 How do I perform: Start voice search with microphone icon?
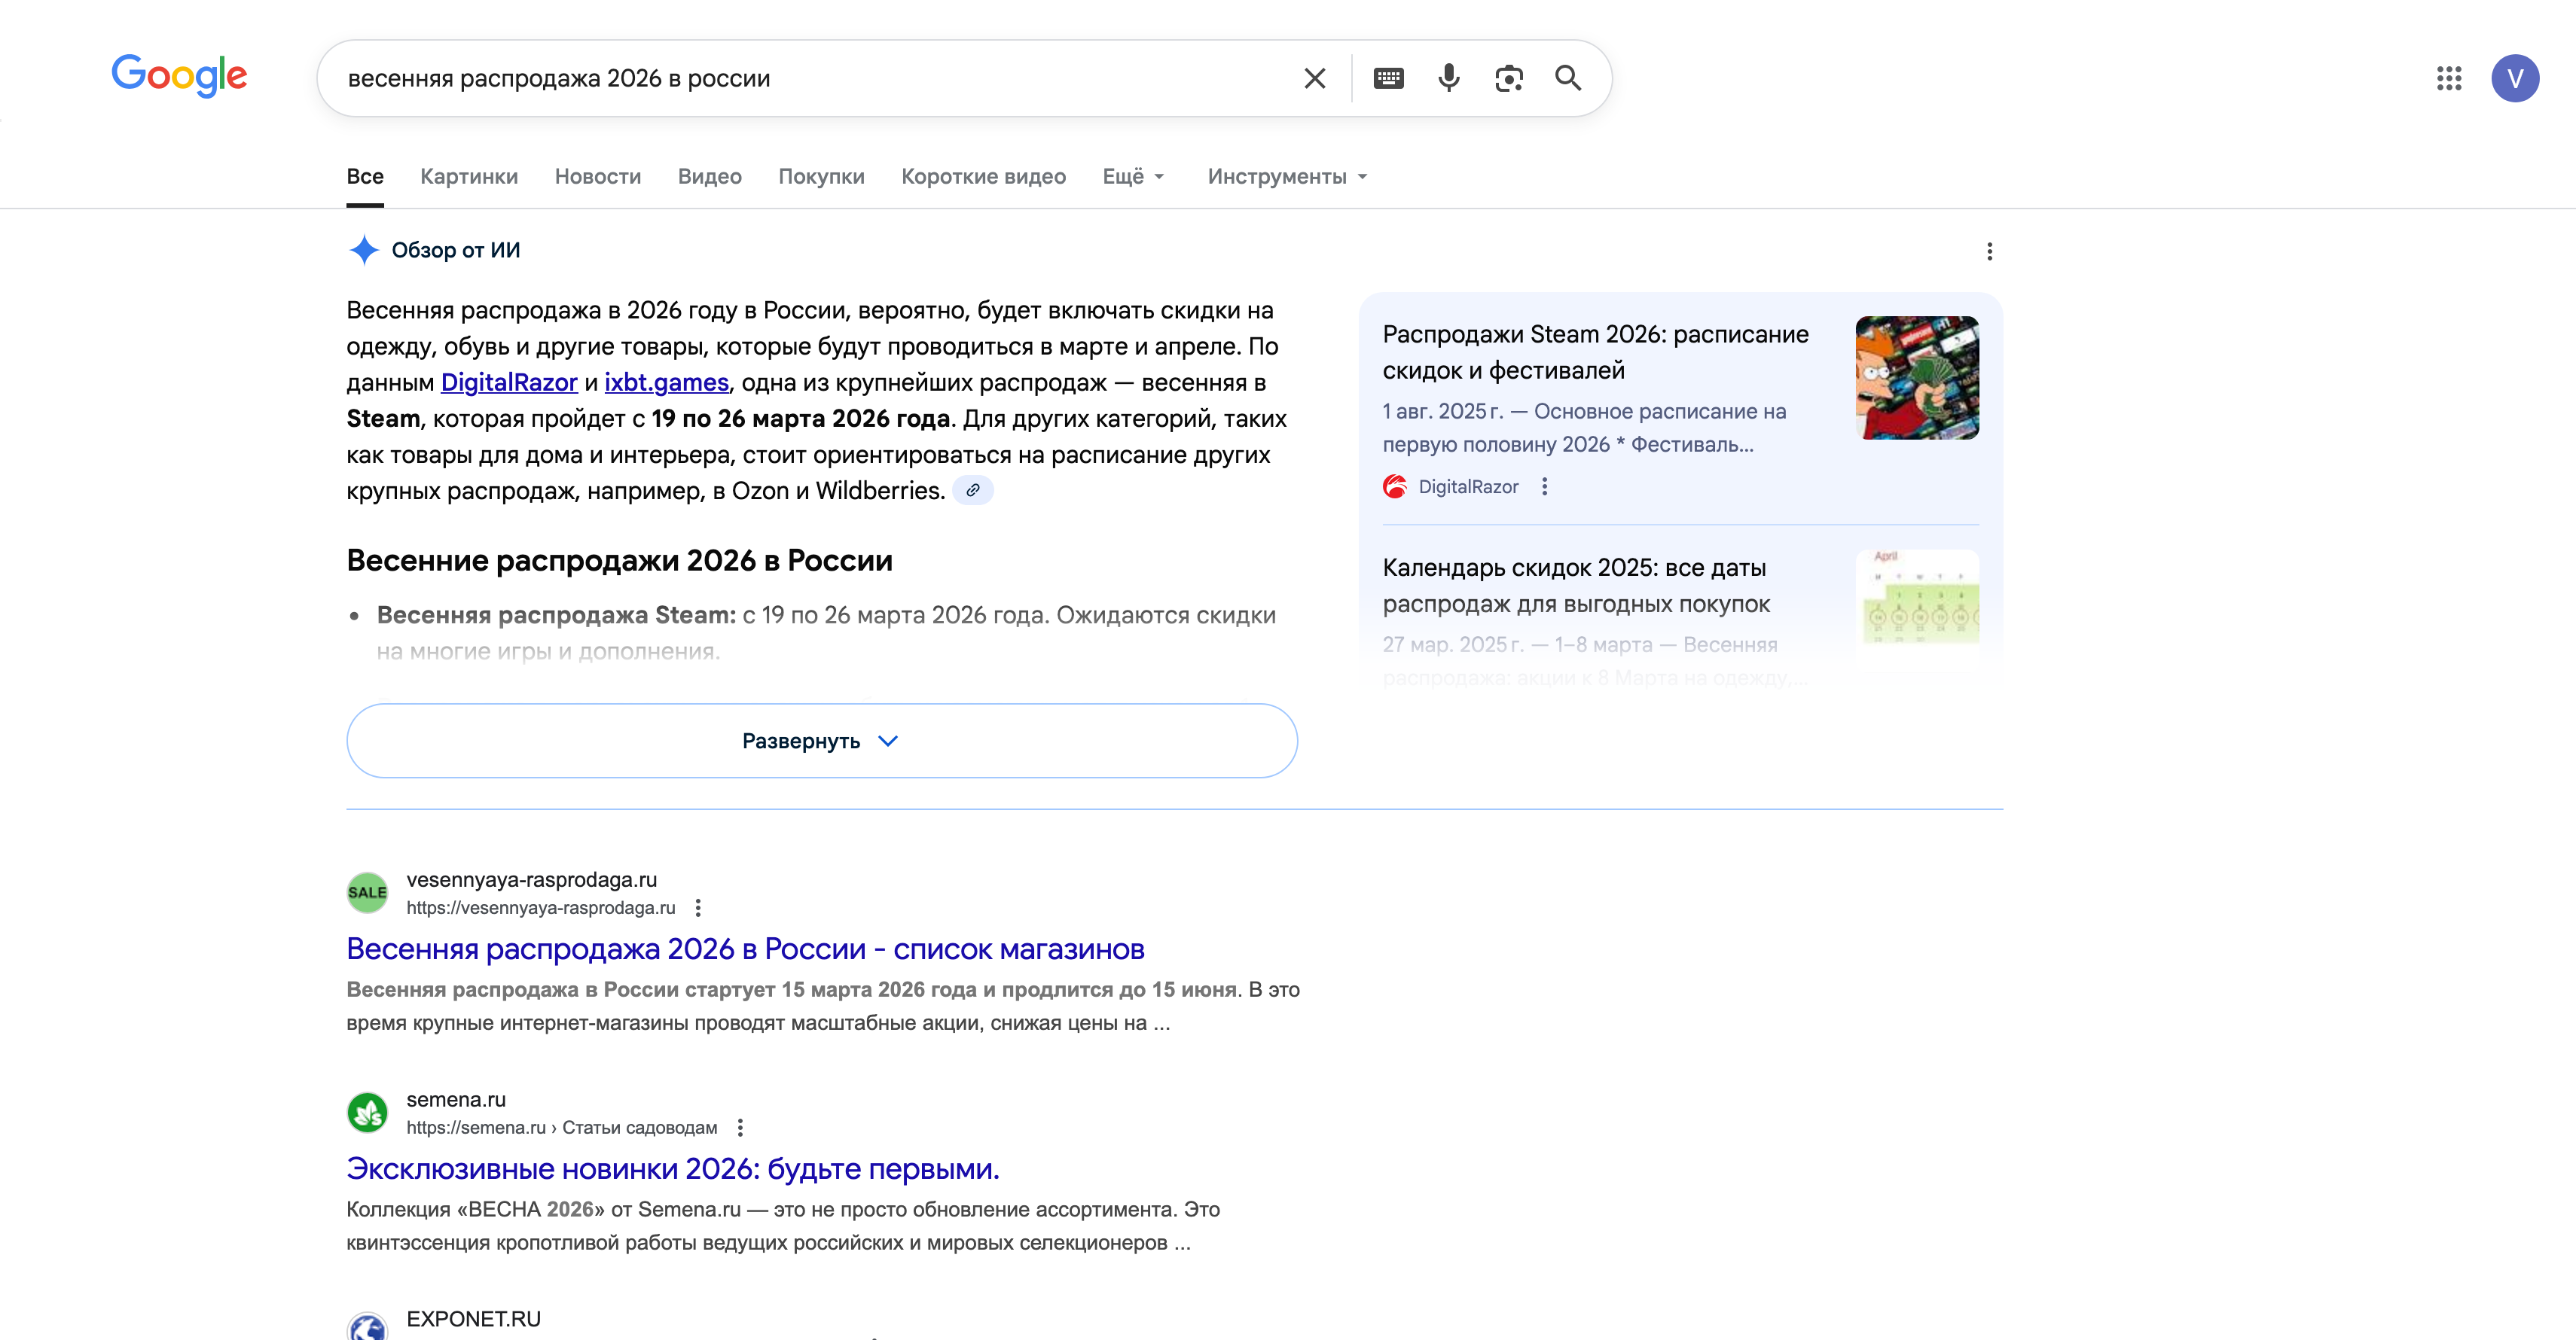(x=1448, y=78)
